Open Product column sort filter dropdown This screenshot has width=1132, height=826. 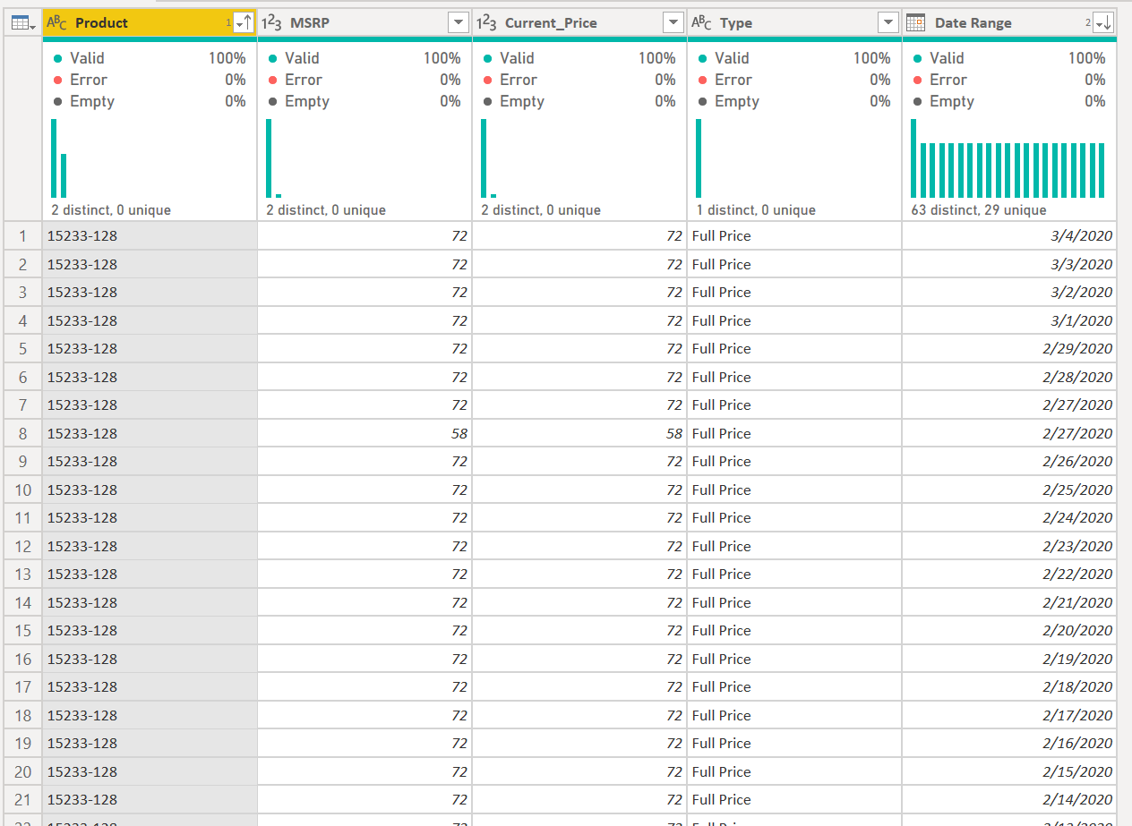(243, 23)
